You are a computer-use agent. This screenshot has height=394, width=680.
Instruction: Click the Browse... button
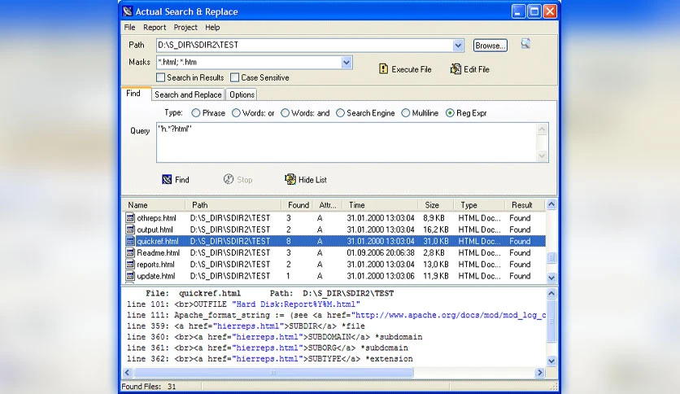coord(490,45)
